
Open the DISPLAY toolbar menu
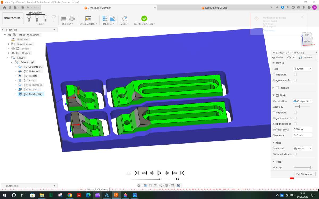click(x=68, y=24)
